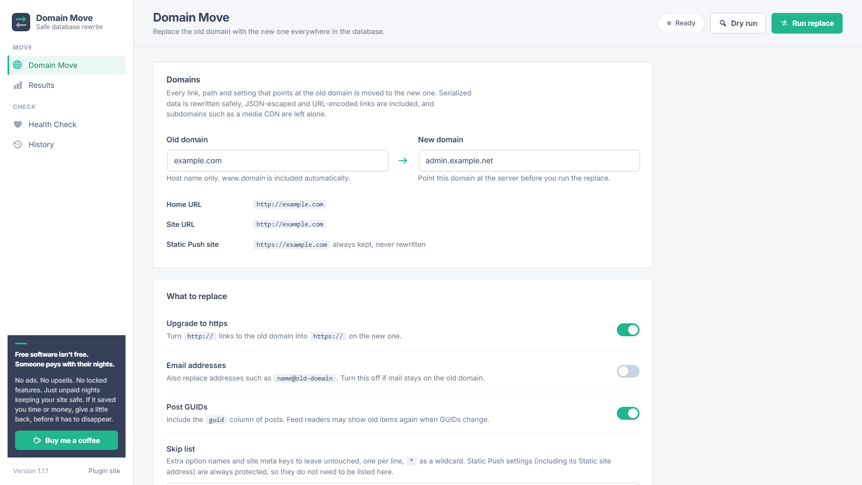Click the Home URL value http://example.com
The height and width of the screenshot is (485, 862).
pyautogui.click(x=290, y=204)
